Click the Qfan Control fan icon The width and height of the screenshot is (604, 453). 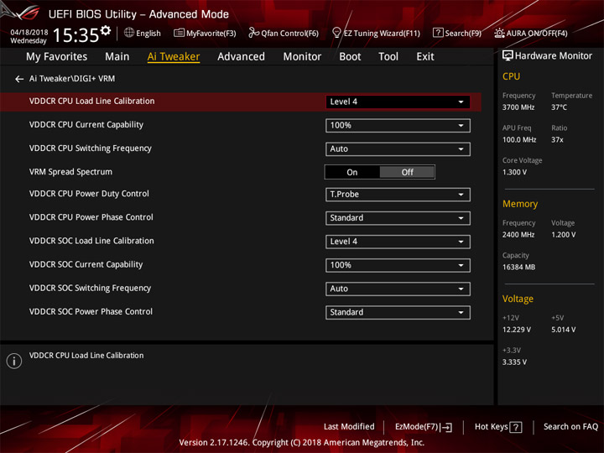pyautogui.click(x=253, y=33)
